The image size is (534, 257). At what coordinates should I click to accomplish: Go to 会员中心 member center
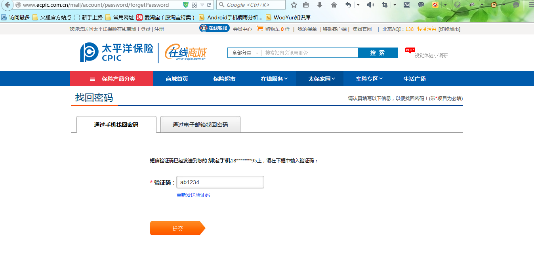point(242,29)
